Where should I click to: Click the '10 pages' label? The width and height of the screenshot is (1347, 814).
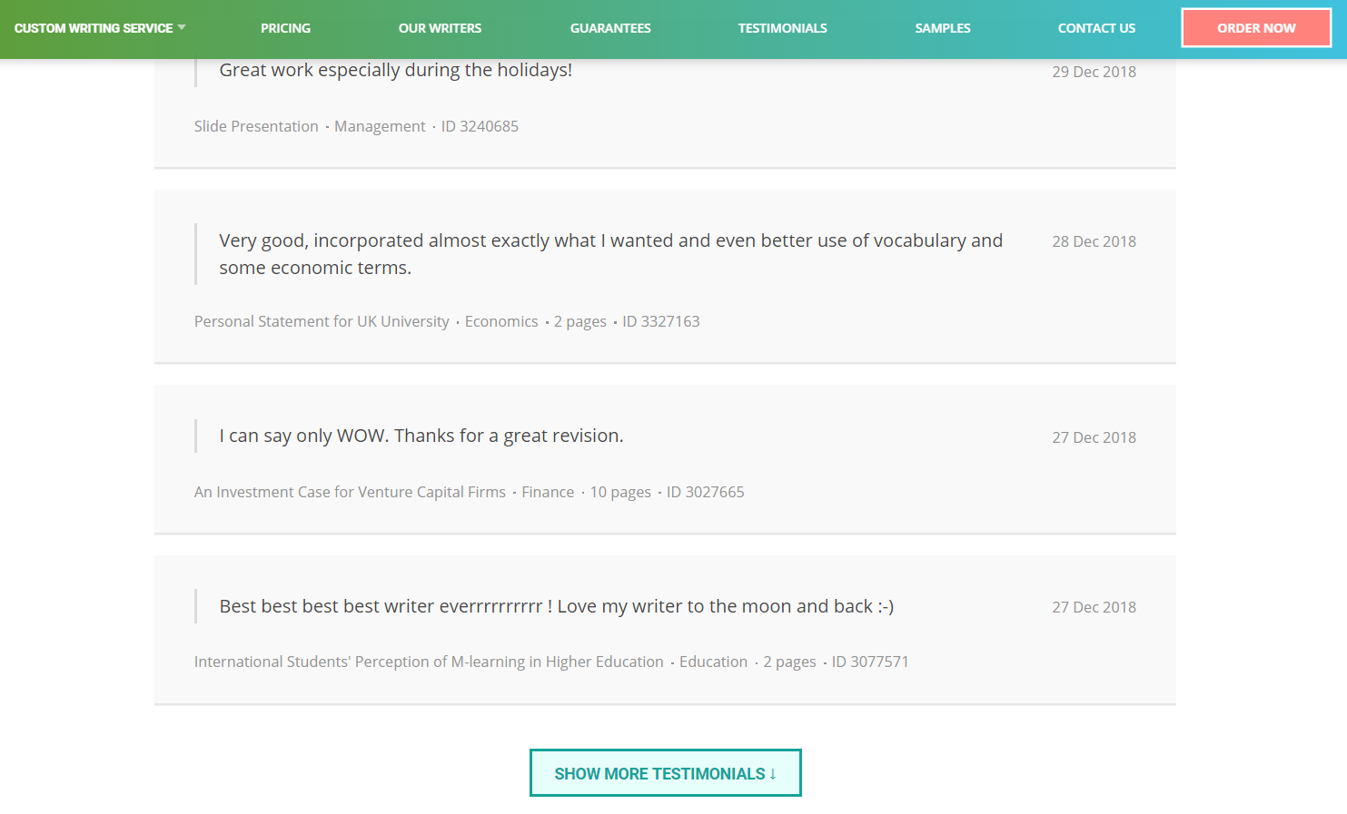click(x=620, y=492)
